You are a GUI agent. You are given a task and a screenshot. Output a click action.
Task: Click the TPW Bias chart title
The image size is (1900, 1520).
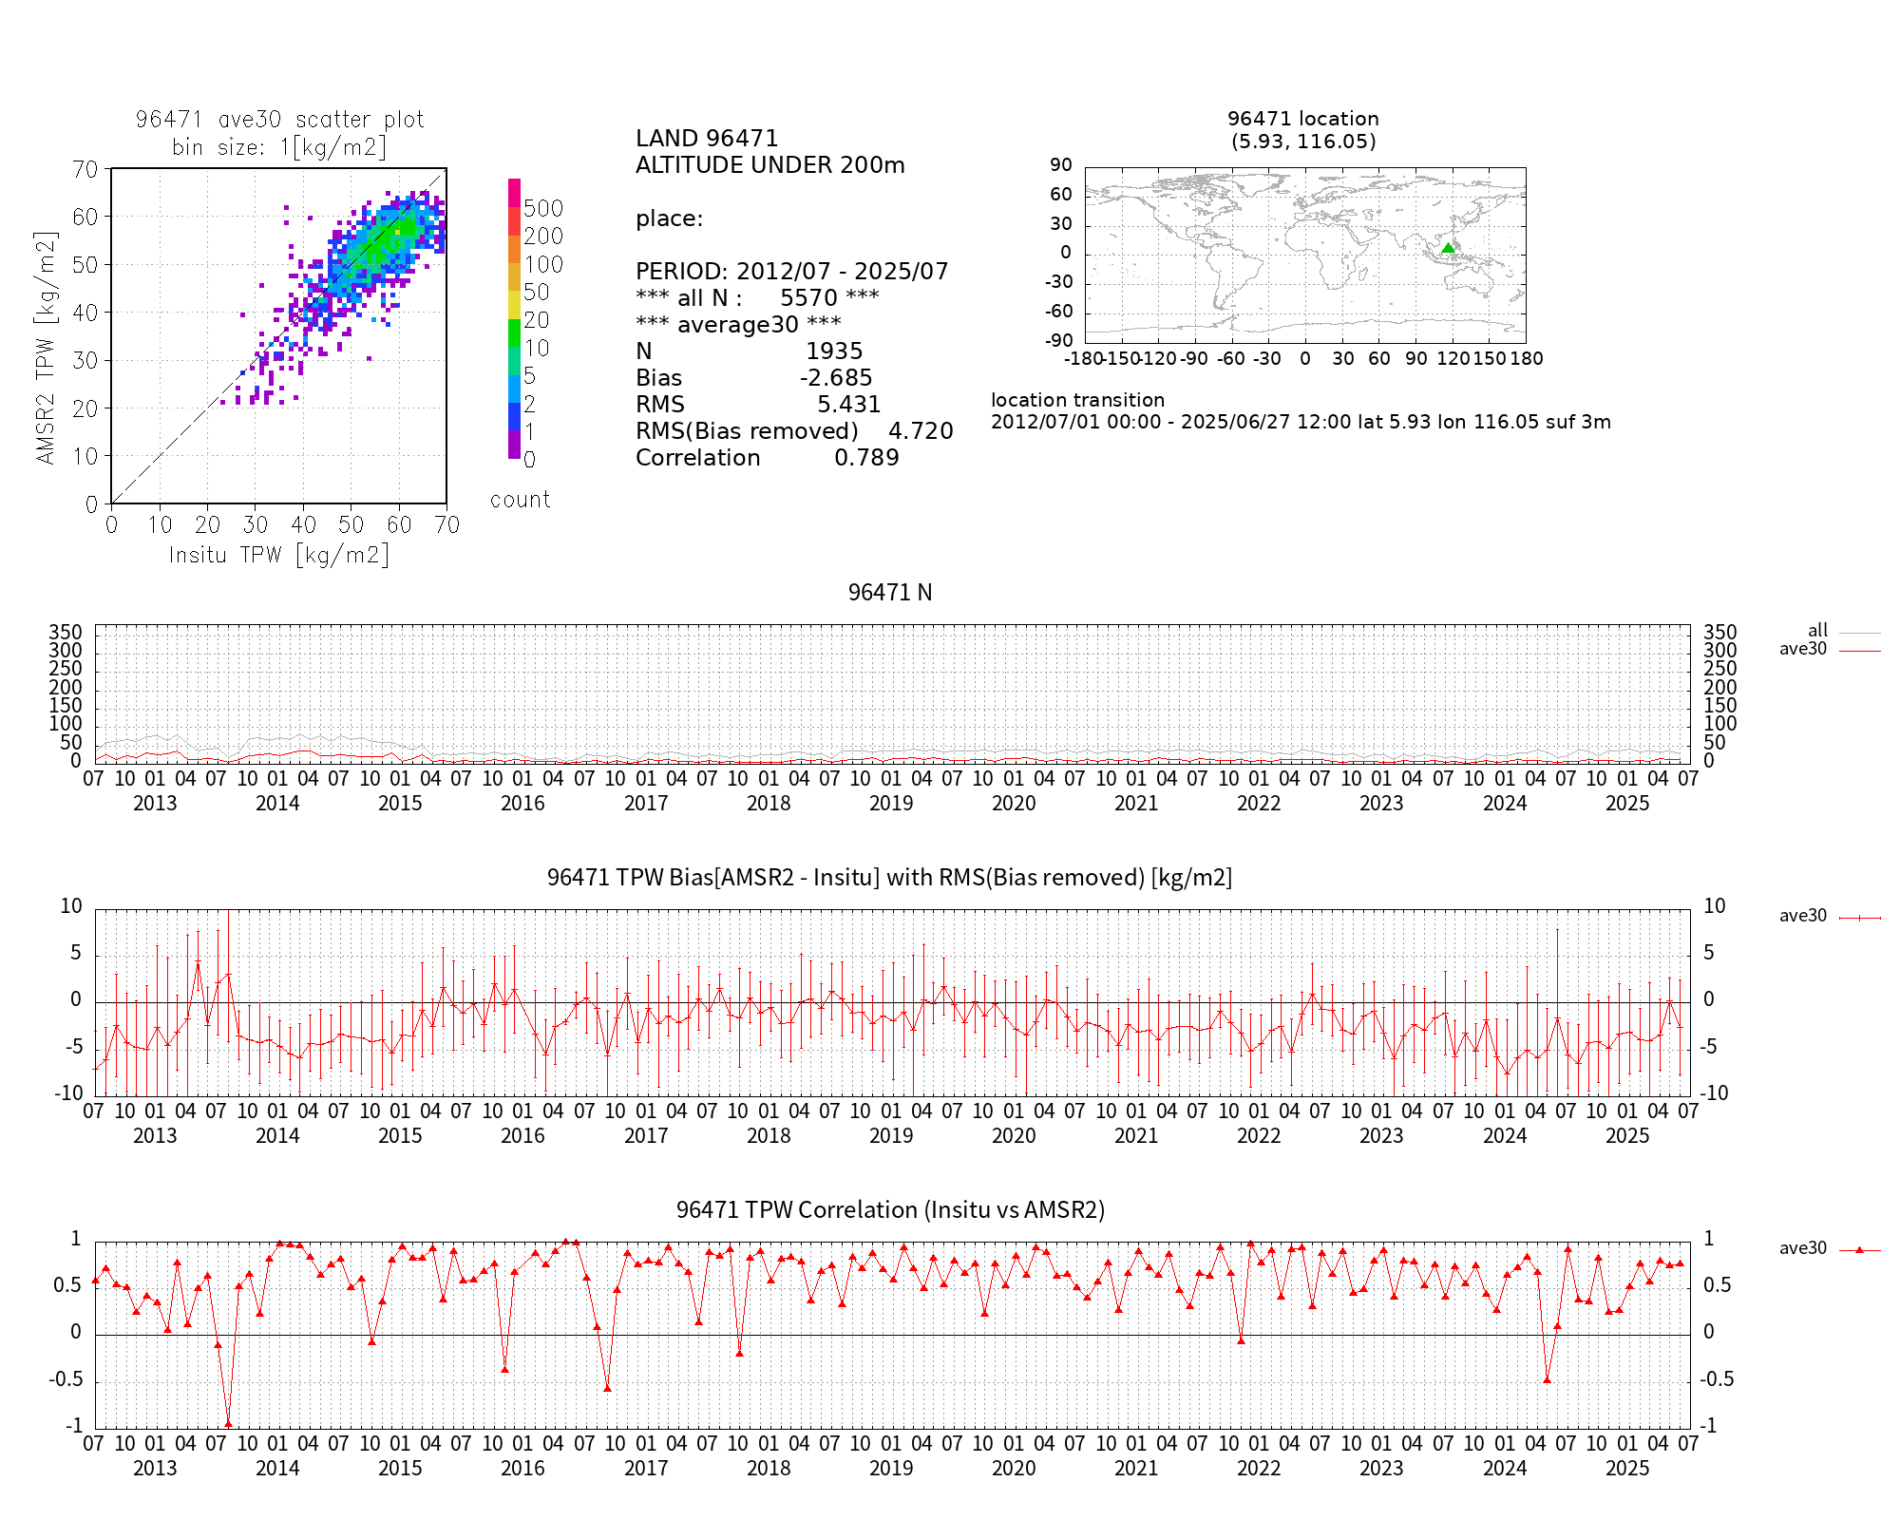[889, 878]
